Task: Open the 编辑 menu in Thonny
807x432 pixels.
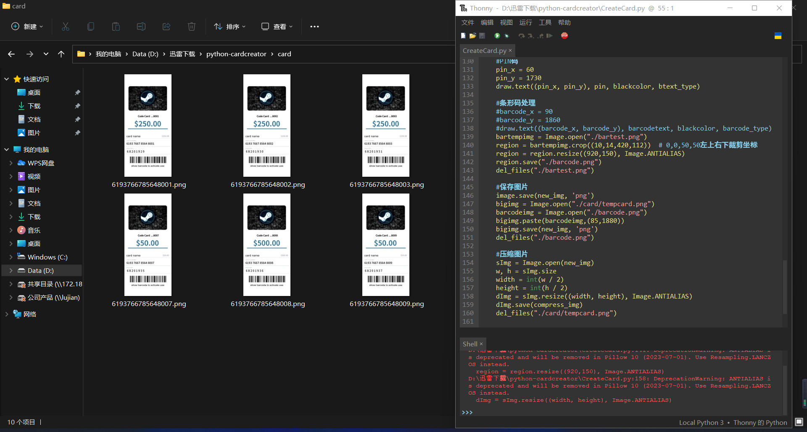Action: (487, 22)
